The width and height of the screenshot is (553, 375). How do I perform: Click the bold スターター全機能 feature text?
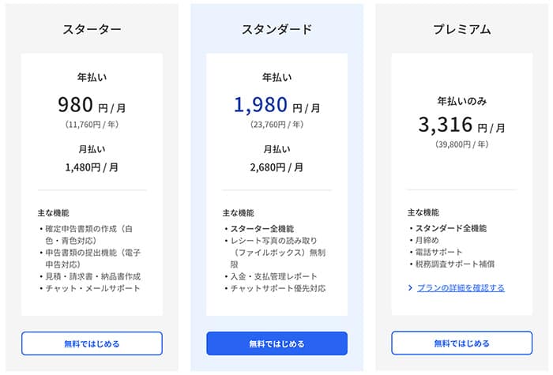262,228
